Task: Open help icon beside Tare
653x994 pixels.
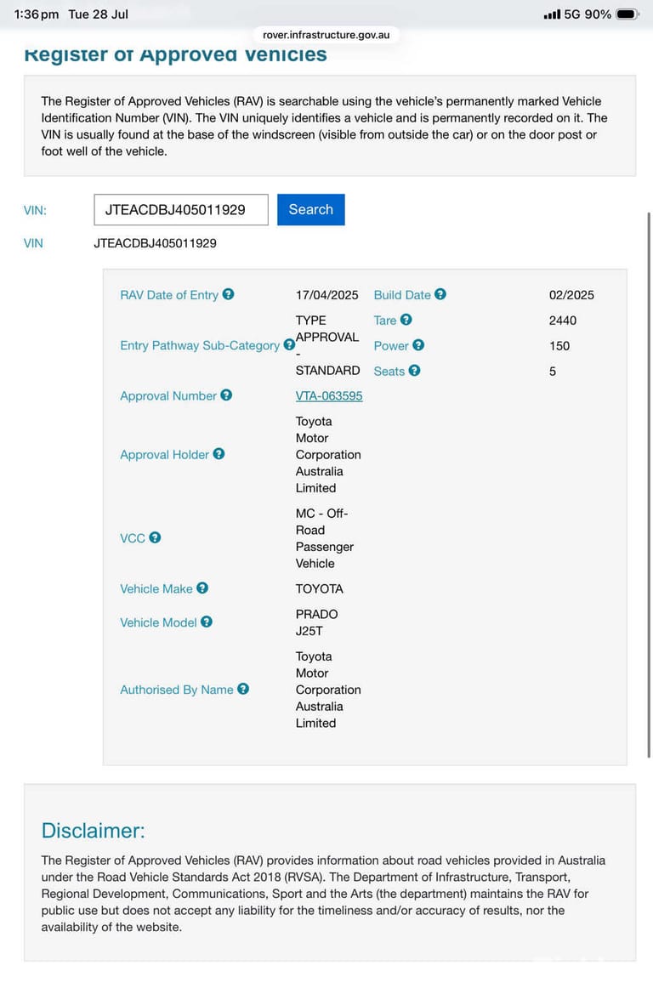Action: click(x=406, y=320)
